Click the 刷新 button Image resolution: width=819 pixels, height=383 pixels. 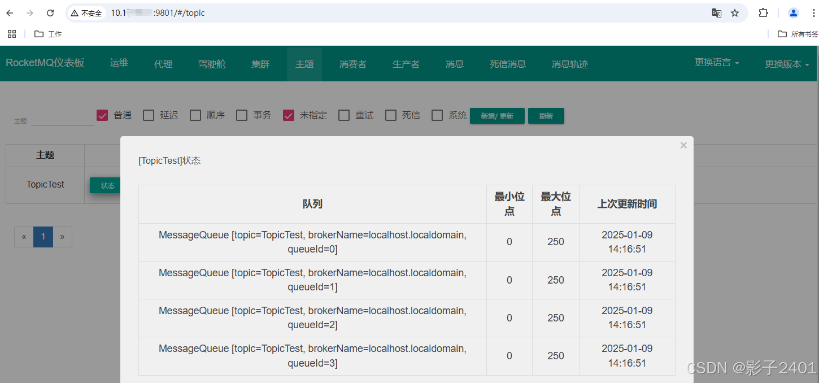(x=546, y=116)
